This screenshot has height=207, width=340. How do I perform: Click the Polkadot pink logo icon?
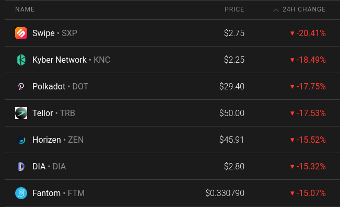21,87
